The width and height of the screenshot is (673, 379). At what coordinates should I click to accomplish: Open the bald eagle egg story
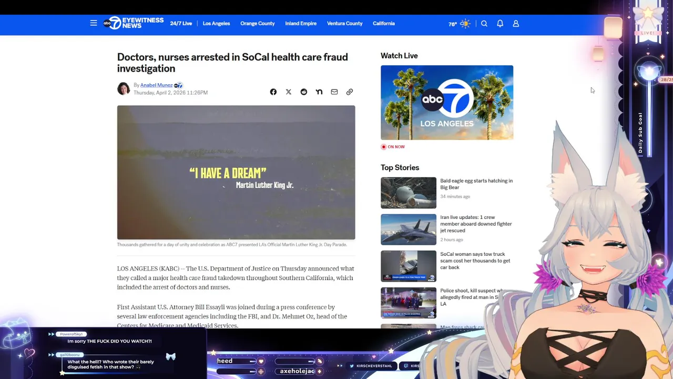point(476,184)
